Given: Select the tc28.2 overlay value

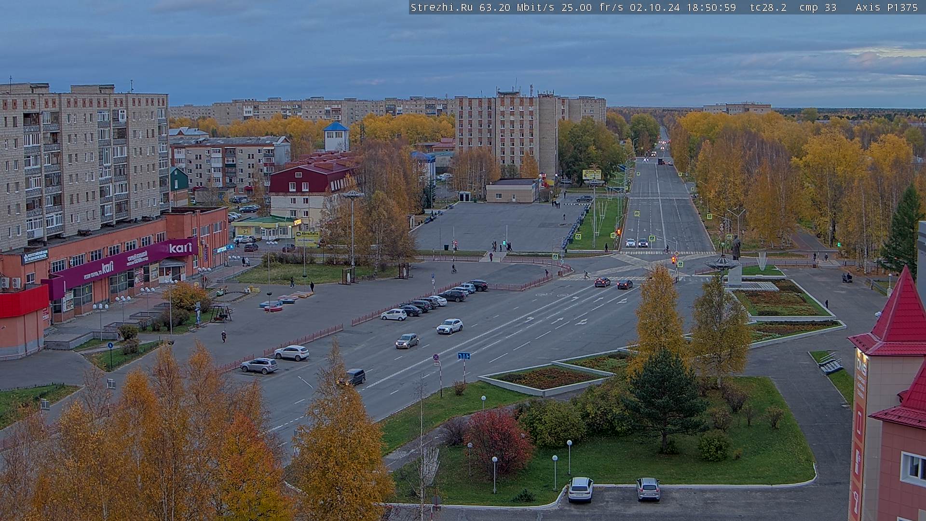Looking at the screenshot, I should tap(768, 7).
